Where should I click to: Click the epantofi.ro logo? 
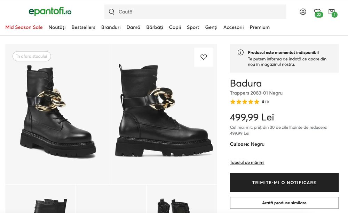click(50, 11)
